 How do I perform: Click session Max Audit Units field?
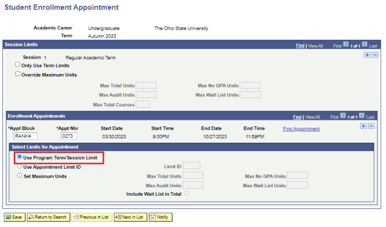click(146, 95)
